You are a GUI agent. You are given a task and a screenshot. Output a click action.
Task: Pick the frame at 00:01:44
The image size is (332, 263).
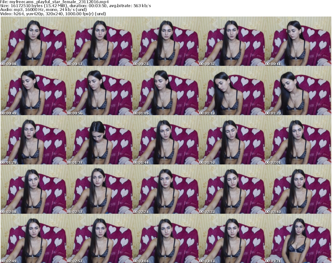point(166,140)
